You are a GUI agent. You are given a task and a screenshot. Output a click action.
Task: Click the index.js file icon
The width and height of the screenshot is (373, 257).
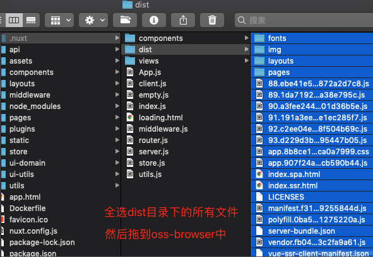pos(130,106)
